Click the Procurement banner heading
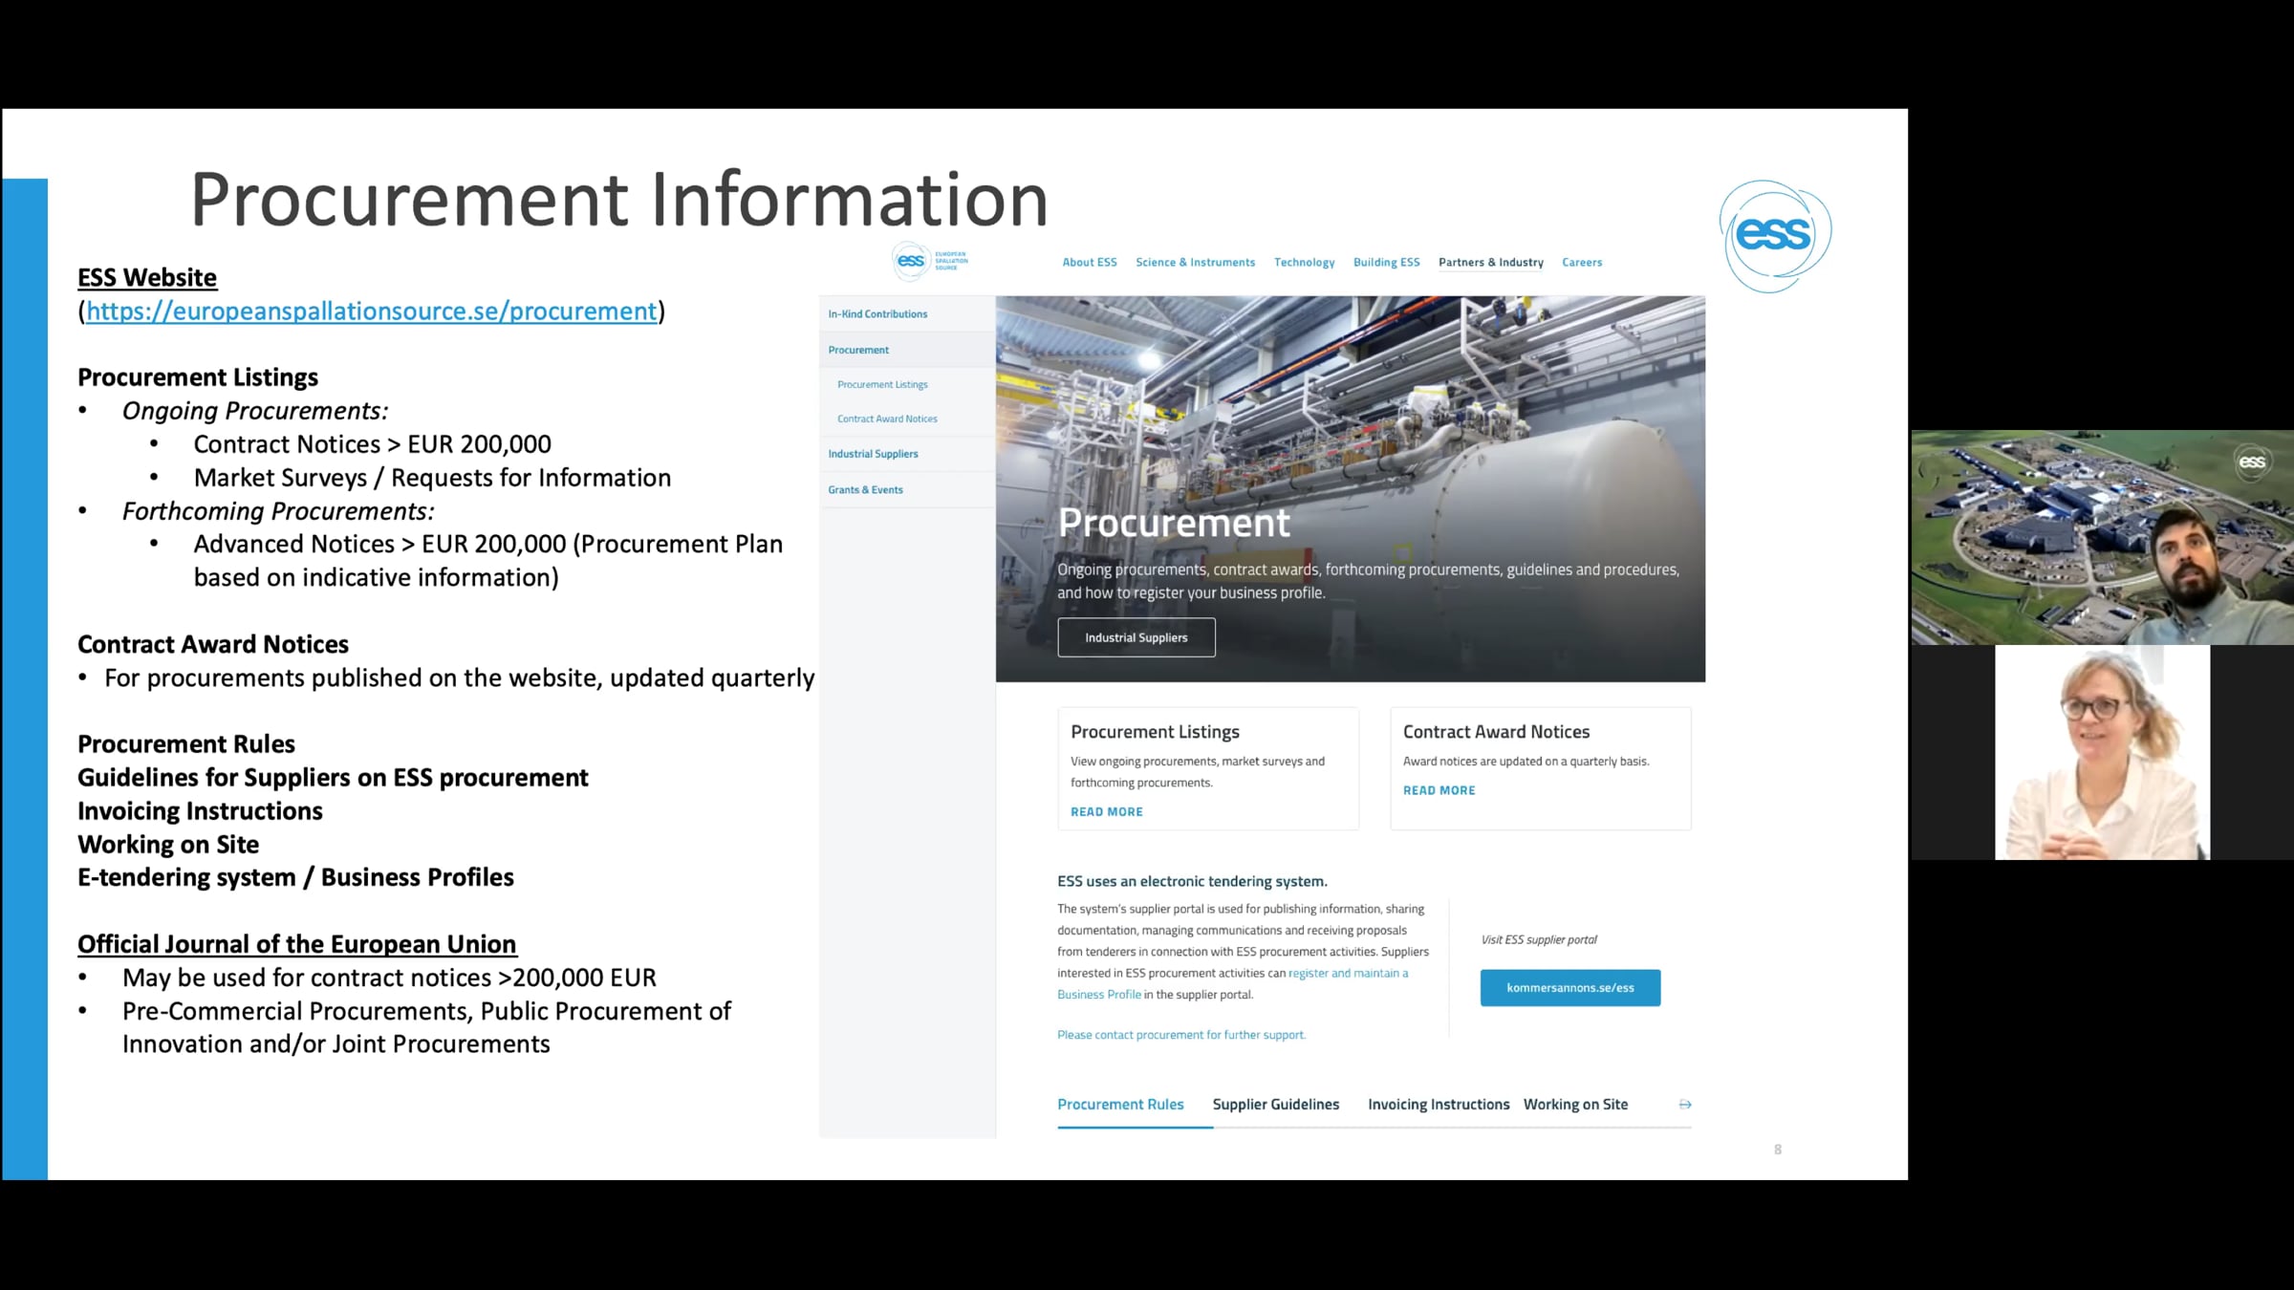The height and width of the screenshot is (1290, 2294). [1174, 523]
